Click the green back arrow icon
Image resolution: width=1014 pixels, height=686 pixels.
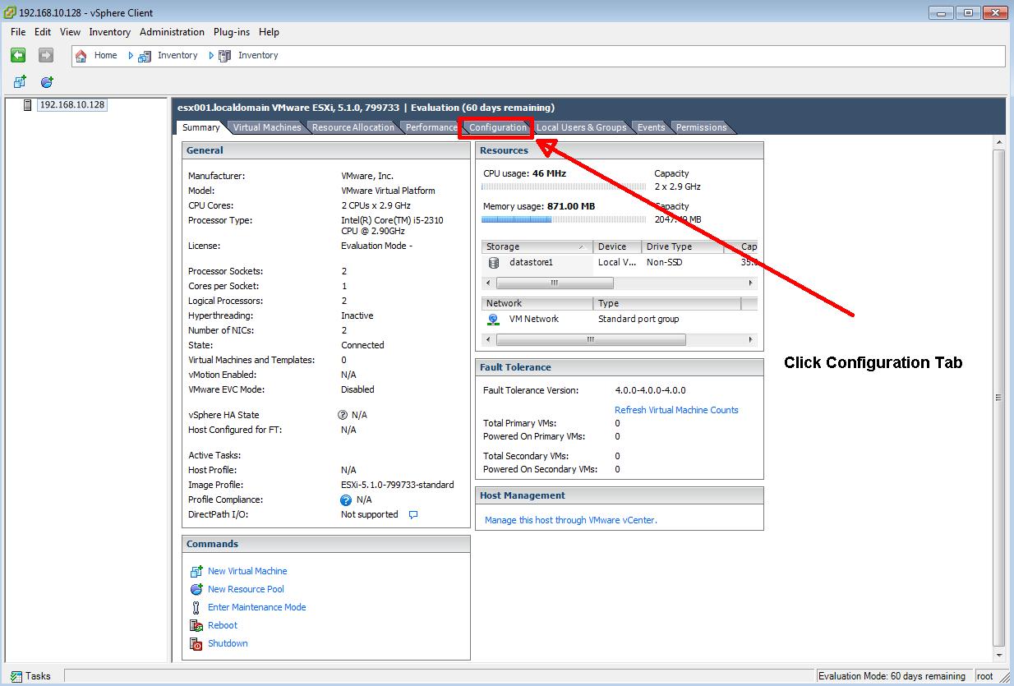[17, 55]
